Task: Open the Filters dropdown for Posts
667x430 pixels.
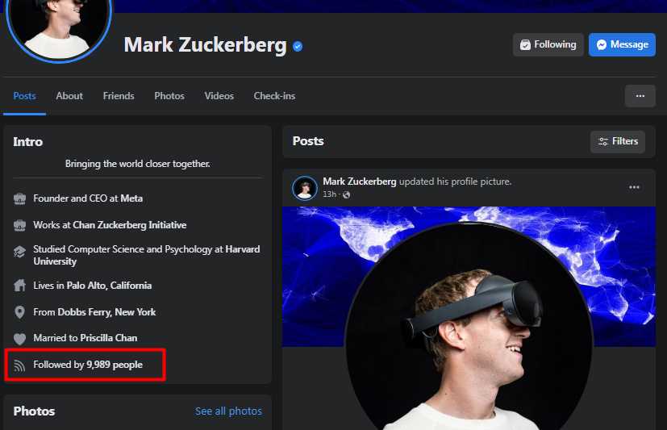Action: point(617,141)
